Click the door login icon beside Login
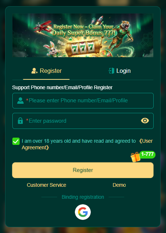 (111, 71)
